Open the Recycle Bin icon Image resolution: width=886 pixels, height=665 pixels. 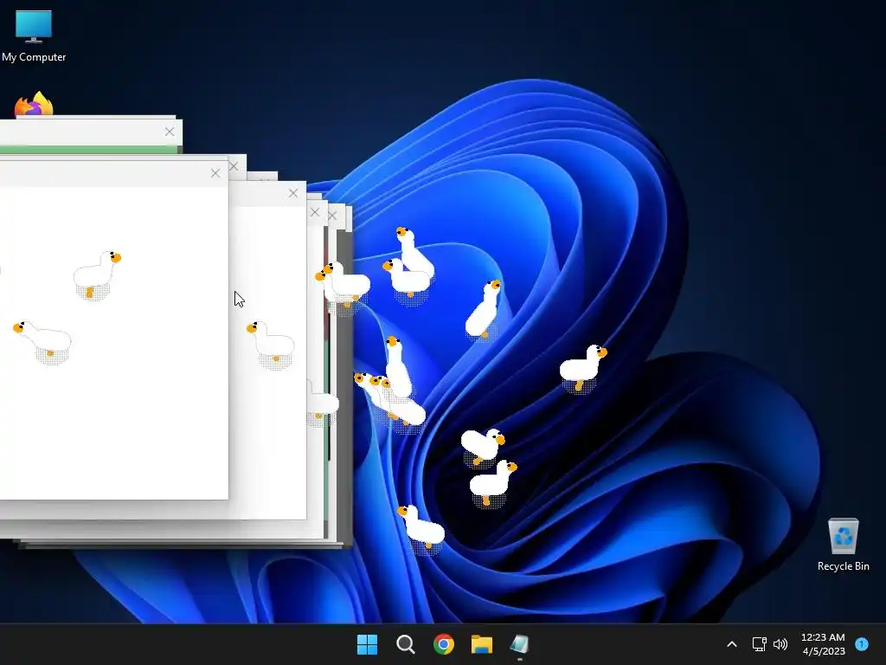[x=843, y=545]
